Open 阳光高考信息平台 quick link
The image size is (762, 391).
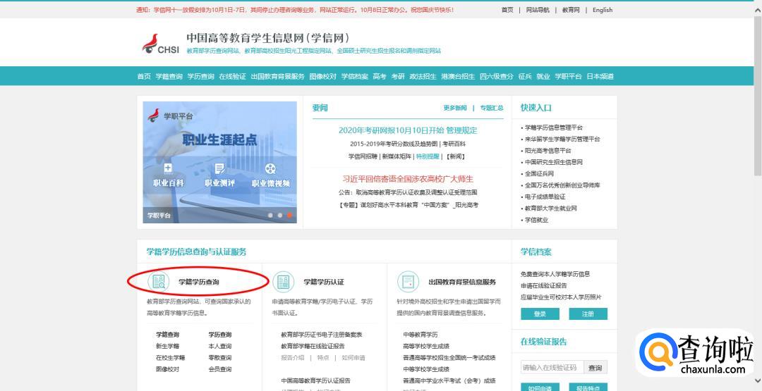548,151
